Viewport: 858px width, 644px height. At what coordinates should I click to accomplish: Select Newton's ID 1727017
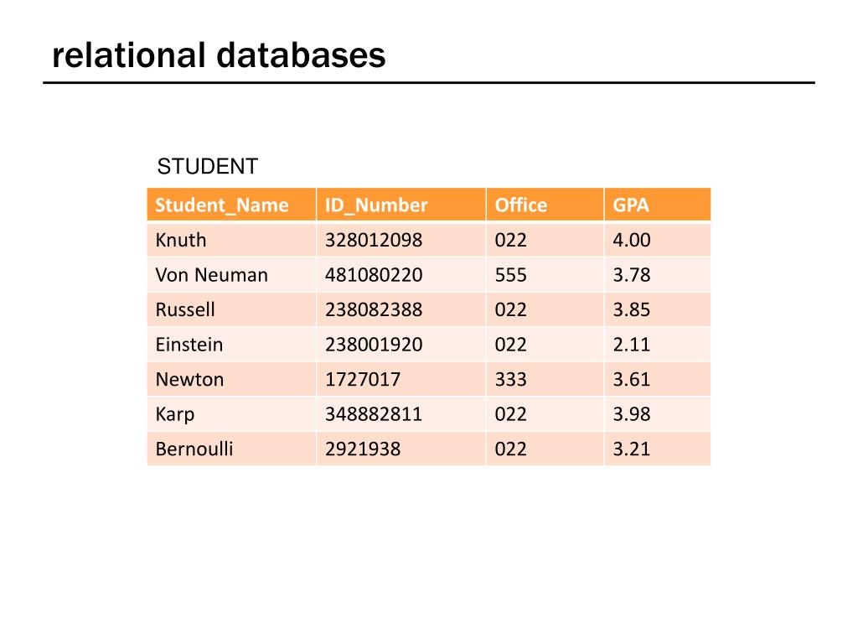point(363,379)
